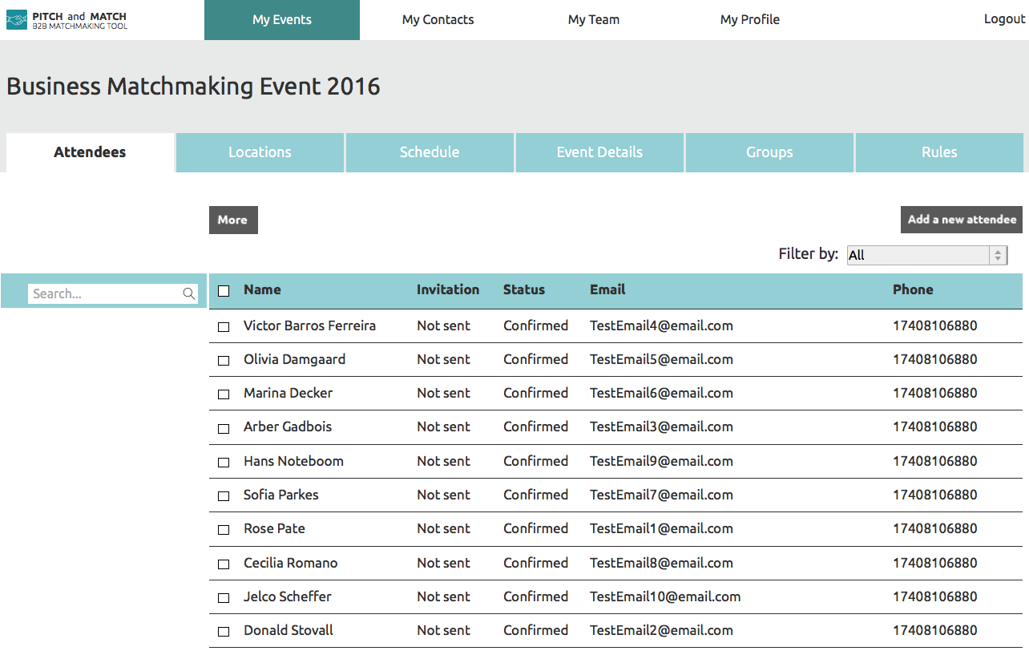Click the Invitation column header
This screenshot has width=1029, height=655.
click(448, 289)
